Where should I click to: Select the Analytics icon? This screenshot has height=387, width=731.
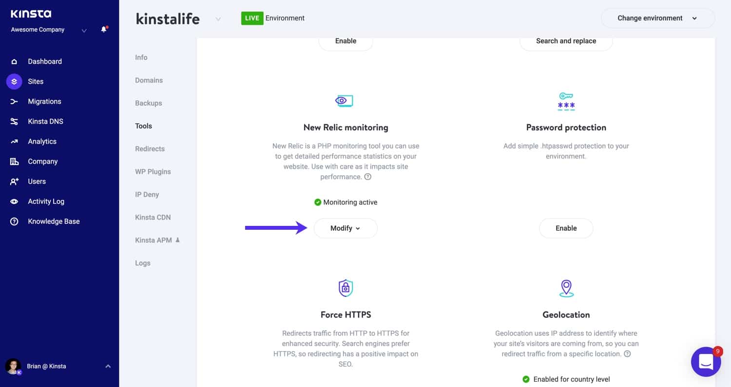pos(15,141)
